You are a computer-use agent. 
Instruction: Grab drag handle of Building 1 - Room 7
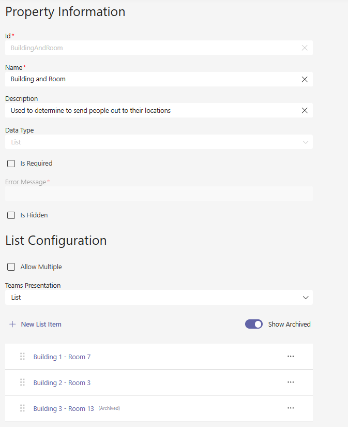pyautogui.click(x=22, y=357)
